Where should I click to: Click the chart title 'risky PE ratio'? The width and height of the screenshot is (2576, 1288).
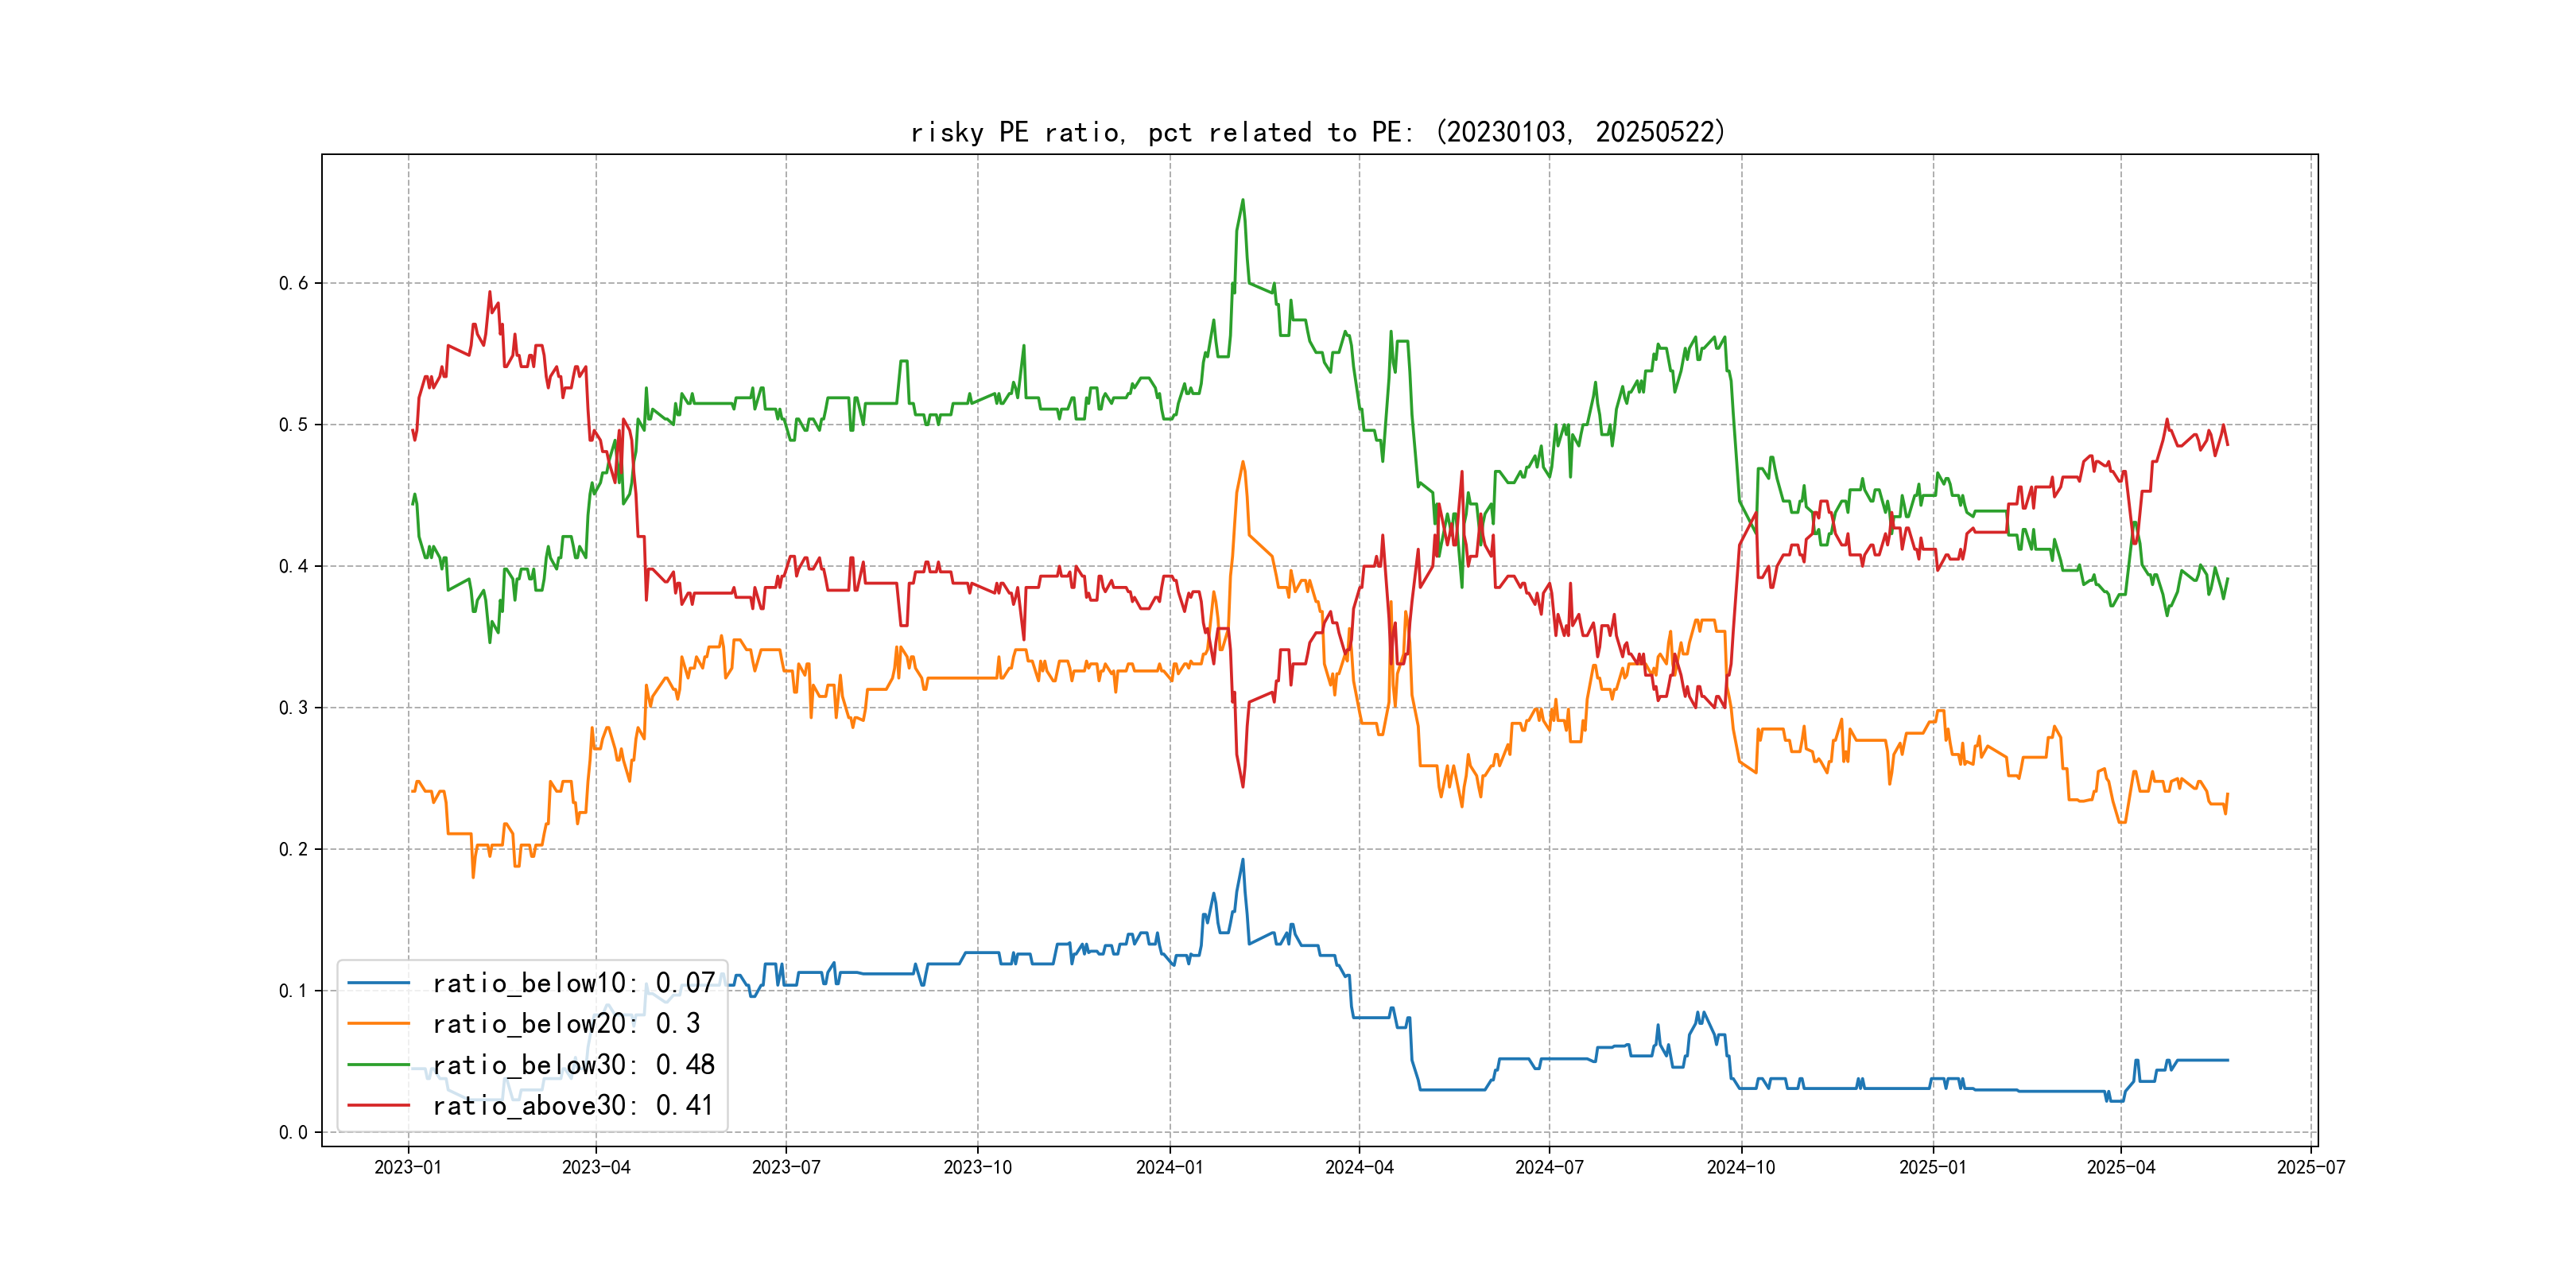[1318, 132]
